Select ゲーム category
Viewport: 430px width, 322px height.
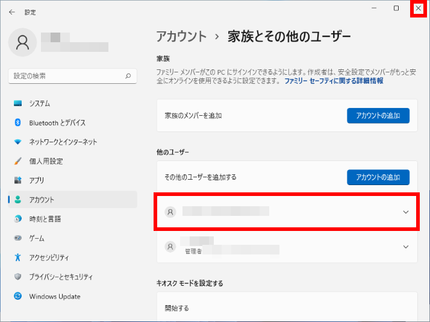click(x=73, y=238)
